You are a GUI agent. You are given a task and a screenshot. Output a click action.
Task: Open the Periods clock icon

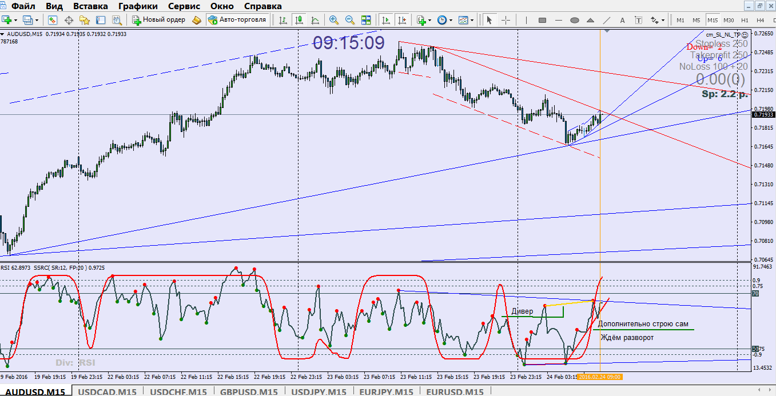(x=442, y=20)
